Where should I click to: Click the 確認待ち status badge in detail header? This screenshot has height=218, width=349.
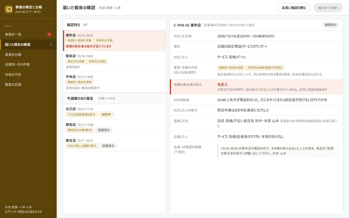coord(330,25)
